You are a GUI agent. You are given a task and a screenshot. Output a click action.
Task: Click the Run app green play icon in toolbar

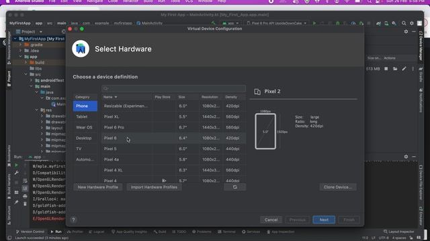tap(314, 23)
